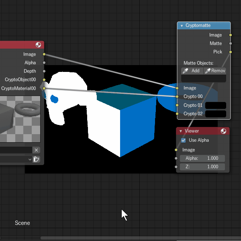The image size is (241, 241).
Task: Click the Crypto 01 black color swatch
Action: click(216, 105)
